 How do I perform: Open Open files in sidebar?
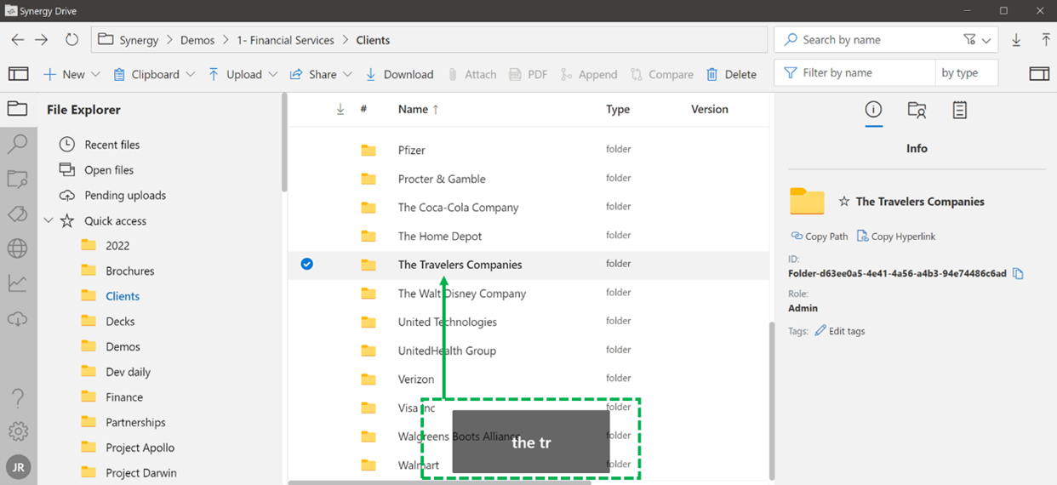tap(97, 170)
